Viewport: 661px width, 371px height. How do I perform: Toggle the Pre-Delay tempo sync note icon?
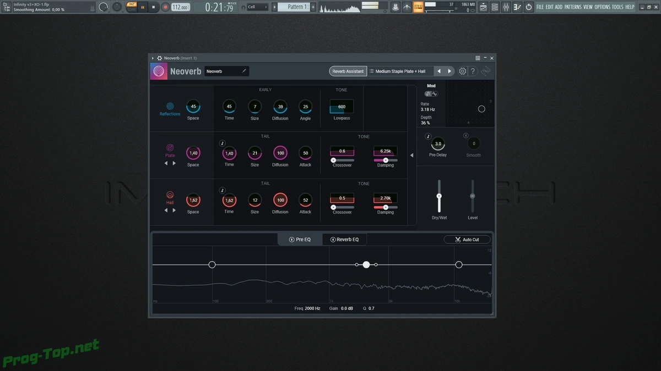(428, 136)
